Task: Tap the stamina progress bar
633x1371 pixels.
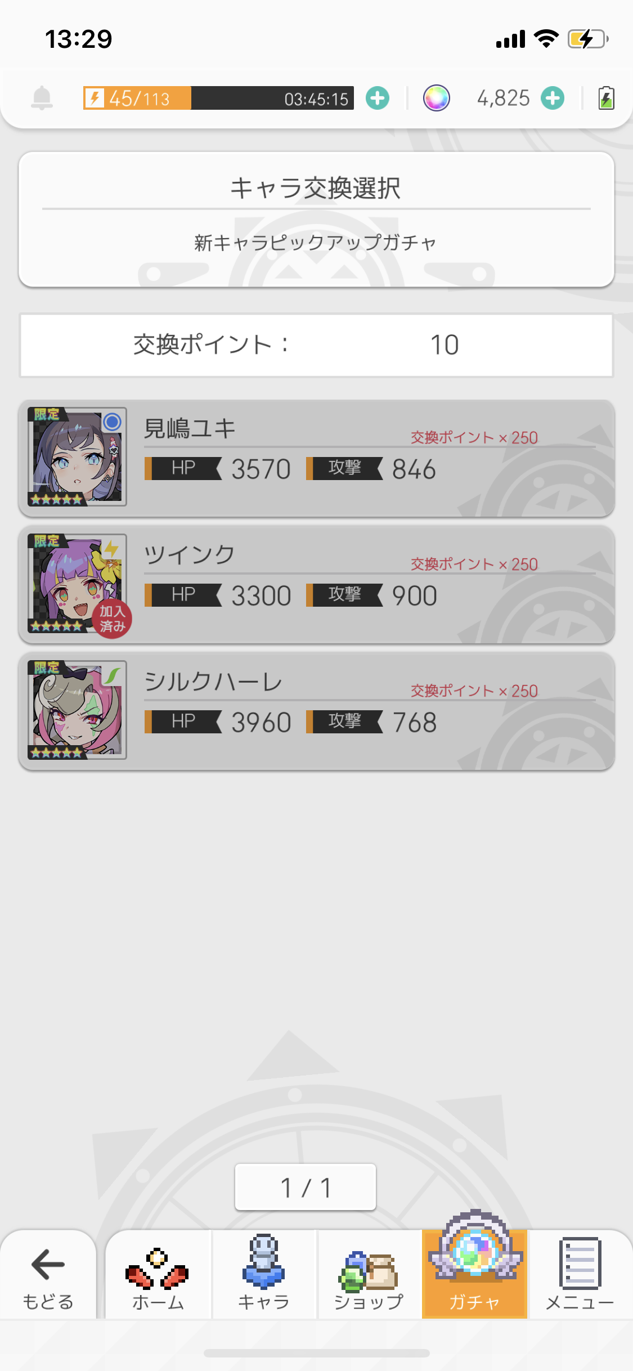Action: [218, 98]
